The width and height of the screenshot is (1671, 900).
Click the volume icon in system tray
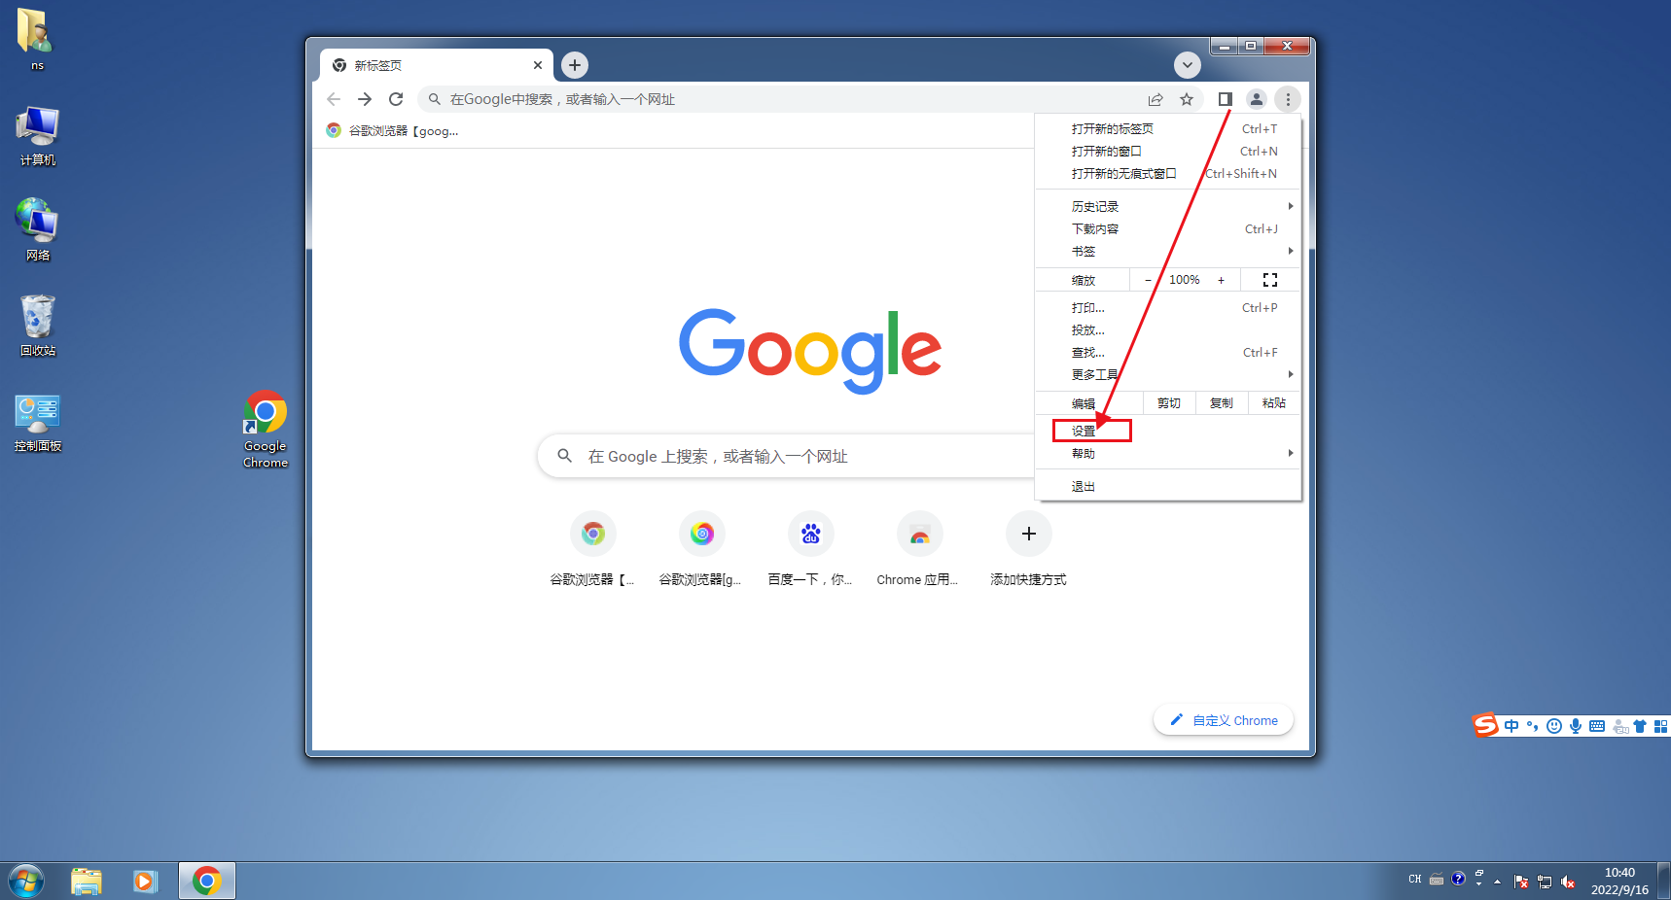coord(1568,882)
